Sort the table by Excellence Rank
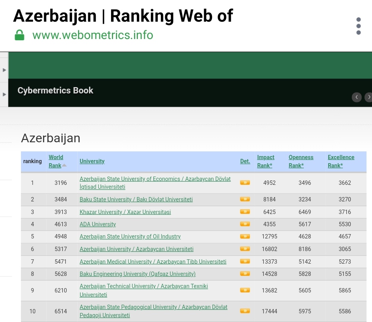Viewport: 372px width, 322px height. (x=341, y=161)
